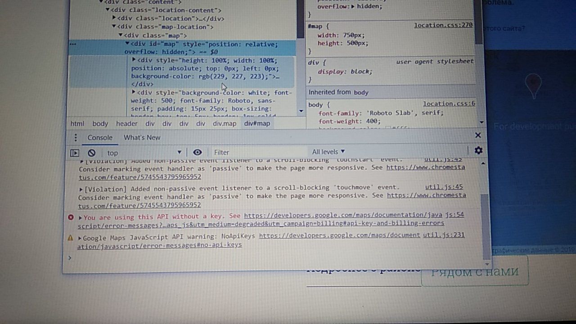The height and width of the screenshot is (324, 576).
Task: Expand the 'using this API without a key' error
Action: (81, 217)
